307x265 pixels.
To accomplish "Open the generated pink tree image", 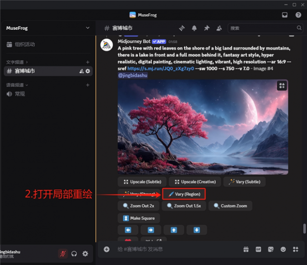I will (x=203, y=127).
